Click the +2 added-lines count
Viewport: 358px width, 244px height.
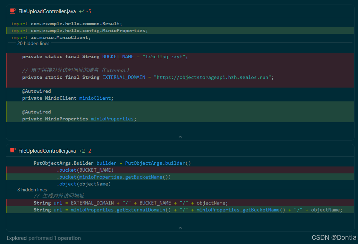[82, 151]
